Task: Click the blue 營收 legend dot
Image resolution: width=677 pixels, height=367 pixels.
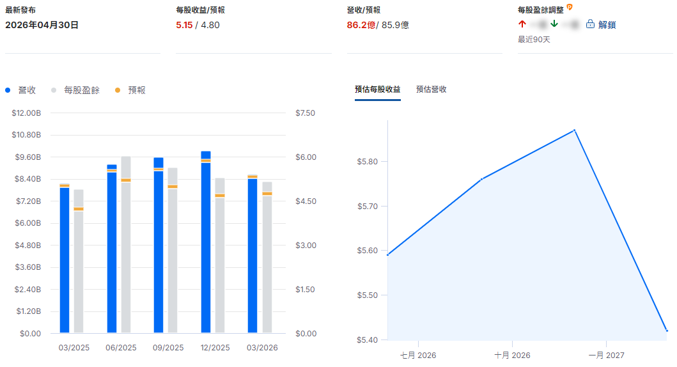Action: [8, 90]
